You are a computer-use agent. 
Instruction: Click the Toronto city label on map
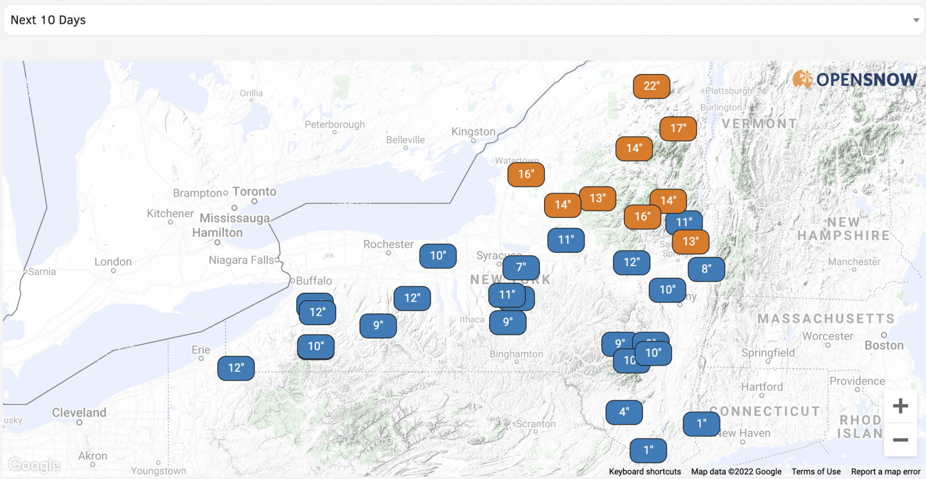pos(254,191)
